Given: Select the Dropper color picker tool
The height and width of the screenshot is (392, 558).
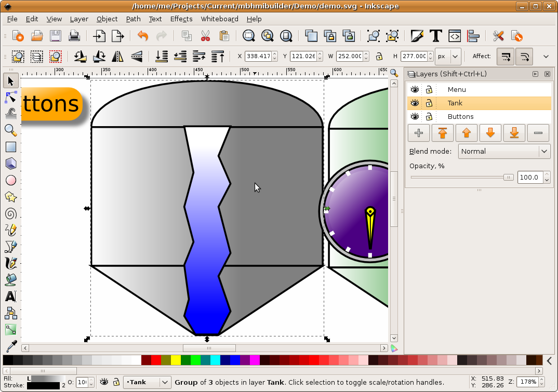Looking at the screenshot, I should tap(11, 346).
